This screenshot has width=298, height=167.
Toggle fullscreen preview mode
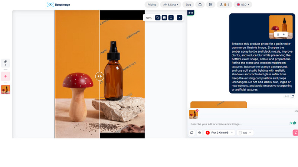(171, 18)
